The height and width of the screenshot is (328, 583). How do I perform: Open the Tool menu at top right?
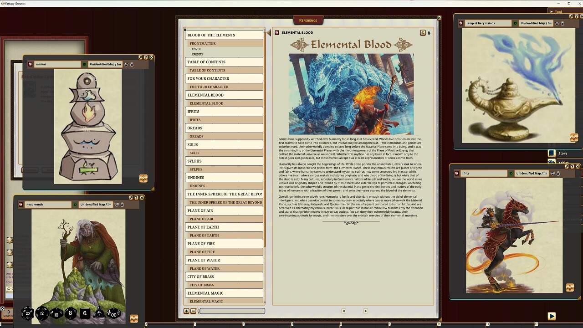click(x=557, y=11)
